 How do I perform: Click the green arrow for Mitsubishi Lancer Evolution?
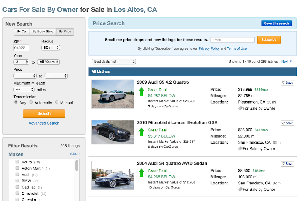[141, 132]
